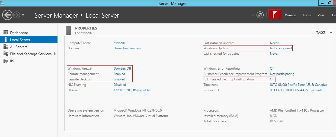
Task: Select All Servers in sidebar
Action: (29, 47)
